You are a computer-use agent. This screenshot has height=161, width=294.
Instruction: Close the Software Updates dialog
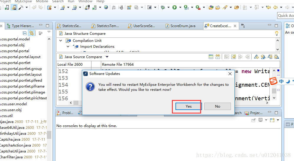[x=230, y=74]
